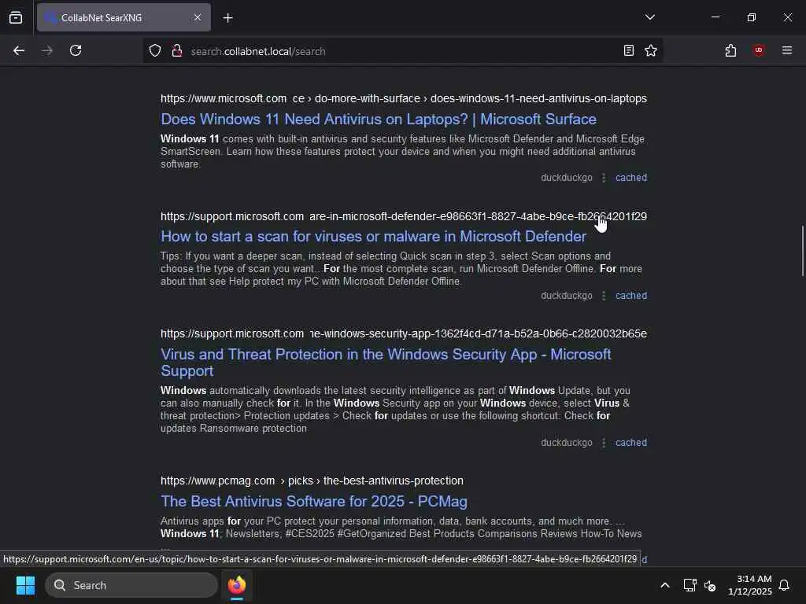Open 'The Best Antivirus Software for 2025' link

click(313, 501)
